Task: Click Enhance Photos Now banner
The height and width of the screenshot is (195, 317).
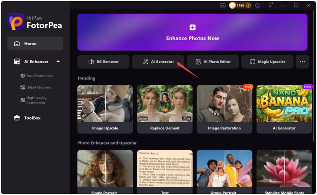Action: (x=193, y=32)
